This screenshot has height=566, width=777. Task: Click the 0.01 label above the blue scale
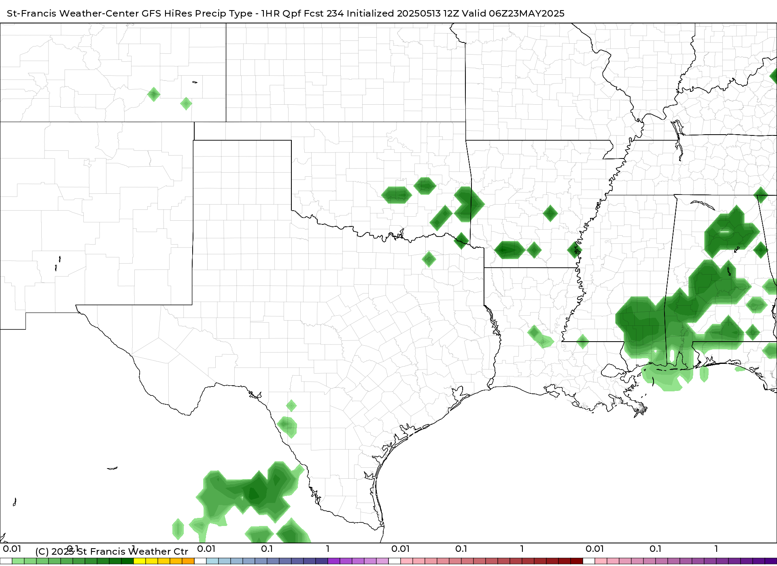[x=206, y=549]
